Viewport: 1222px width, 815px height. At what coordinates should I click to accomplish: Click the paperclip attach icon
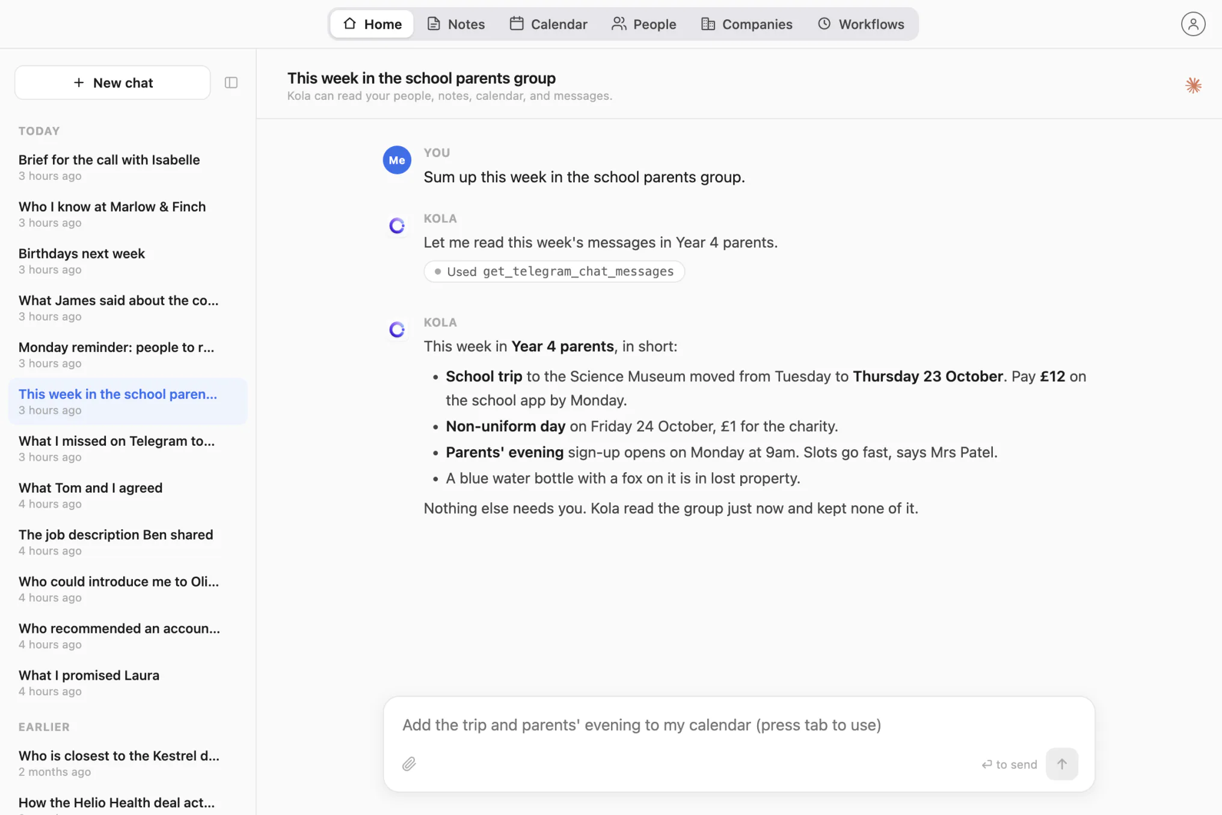(x=409, y=764)
